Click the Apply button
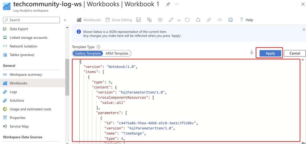306x144 pixels. [270, 53]
